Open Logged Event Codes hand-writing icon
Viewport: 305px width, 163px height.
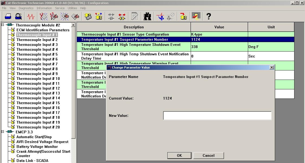point(75,16)
